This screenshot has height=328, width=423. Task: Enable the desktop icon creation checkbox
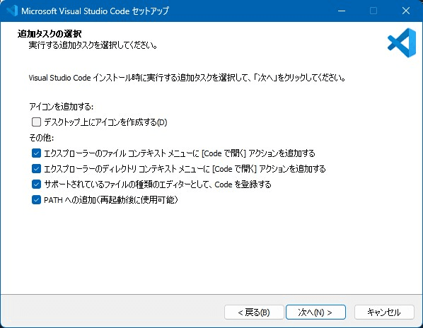pyautogui.click(x=36, y=122)
